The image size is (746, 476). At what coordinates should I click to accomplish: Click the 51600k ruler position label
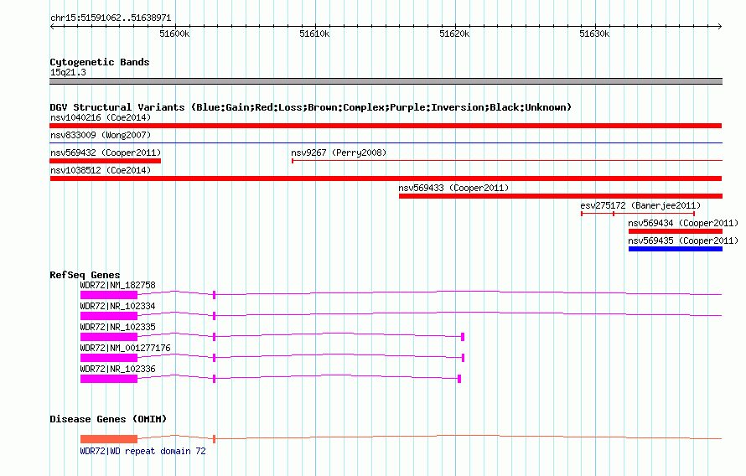(174, 34)
